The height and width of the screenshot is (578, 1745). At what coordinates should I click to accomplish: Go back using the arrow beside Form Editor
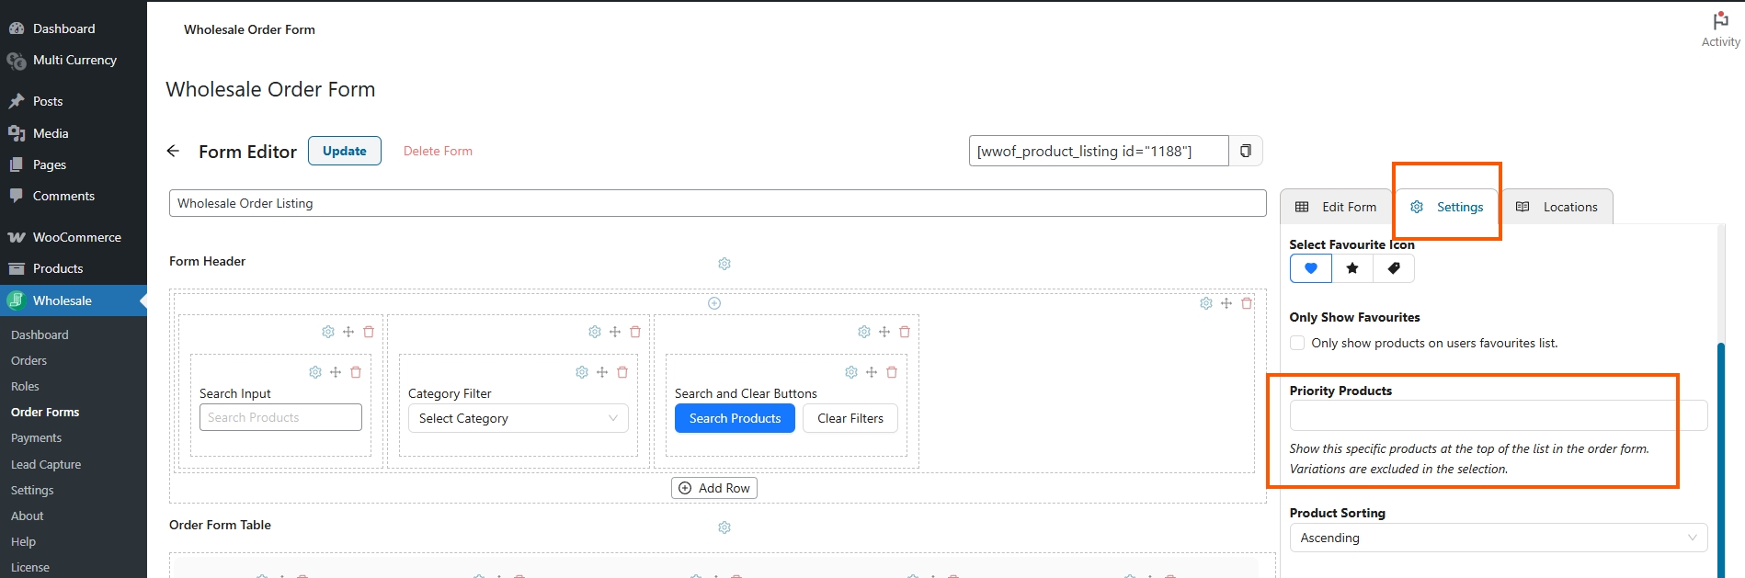point(173,151)
